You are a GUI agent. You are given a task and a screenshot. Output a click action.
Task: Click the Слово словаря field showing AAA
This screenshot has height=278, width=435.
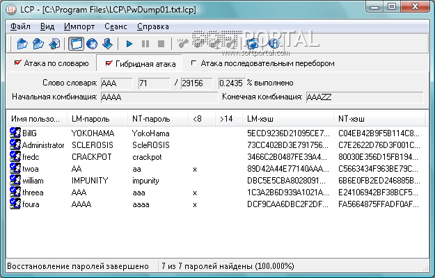click(x=116, y=83)
